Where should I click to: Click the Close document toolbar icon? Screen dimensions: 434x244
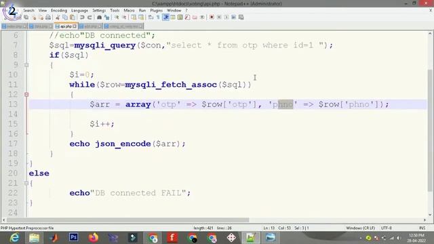click(x=34, y=18)
